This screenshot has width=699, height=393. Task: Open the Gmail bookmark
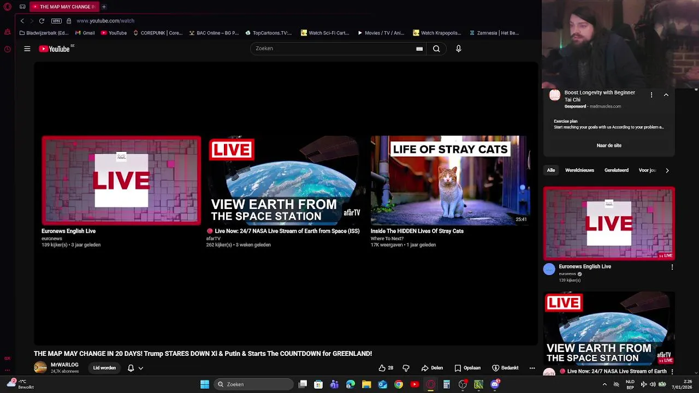click(85, 33)
